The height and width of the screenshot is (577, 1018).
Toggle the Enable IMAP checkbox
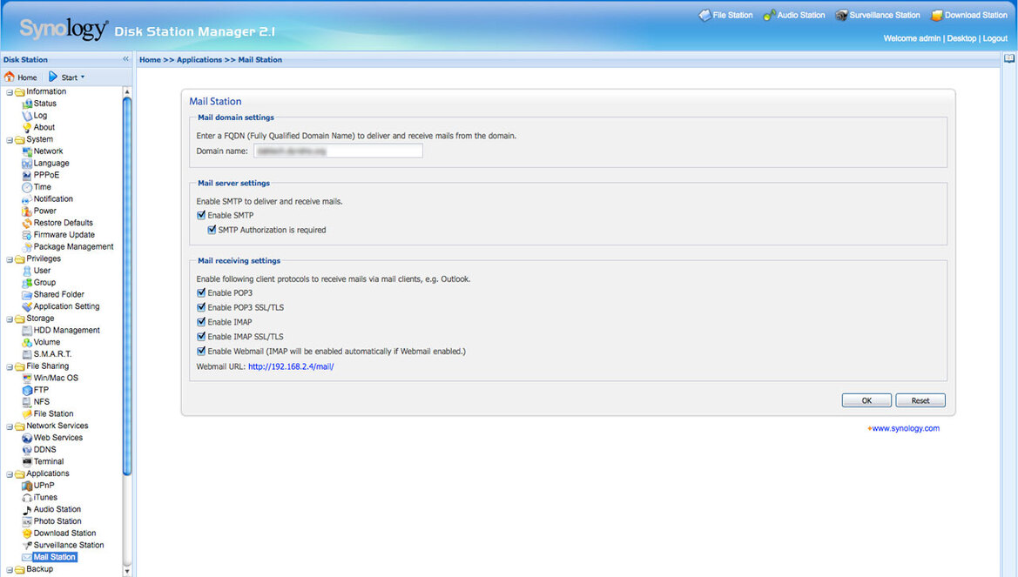(x=201, y=322)
